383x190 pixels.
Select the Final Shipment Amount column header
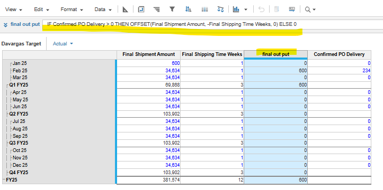pyautogui.click(x=148, y=54)
